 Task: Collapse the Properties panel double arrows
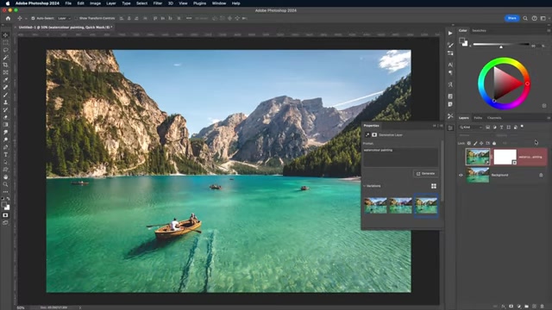[x=435, y=126]
